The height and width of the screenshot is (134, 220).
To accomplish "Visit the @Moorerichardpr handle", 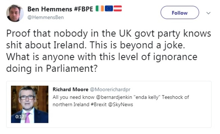I will point(110,89).
